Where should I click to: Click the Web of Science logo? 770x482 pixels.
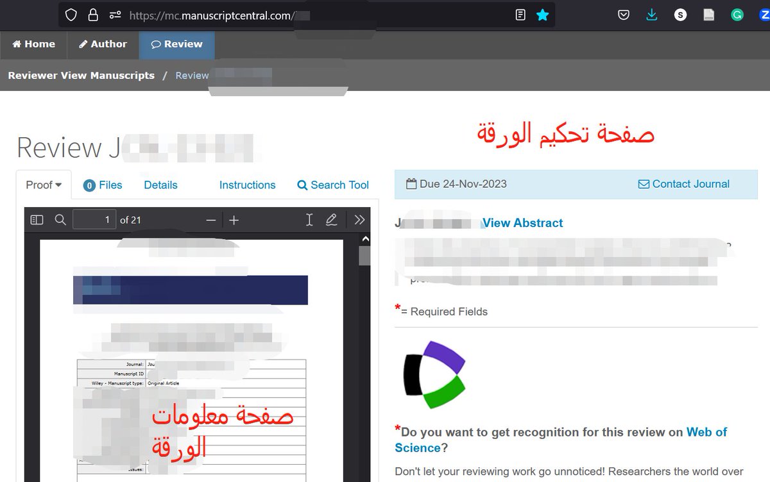433,374
